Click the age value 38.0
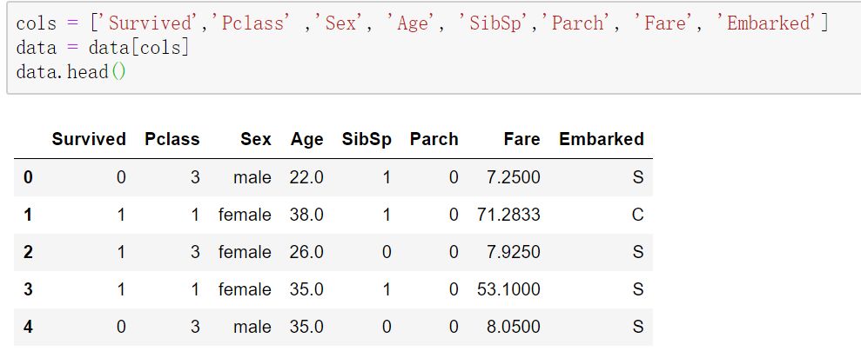This screenshot has height=358, width=861. [306, 215]
